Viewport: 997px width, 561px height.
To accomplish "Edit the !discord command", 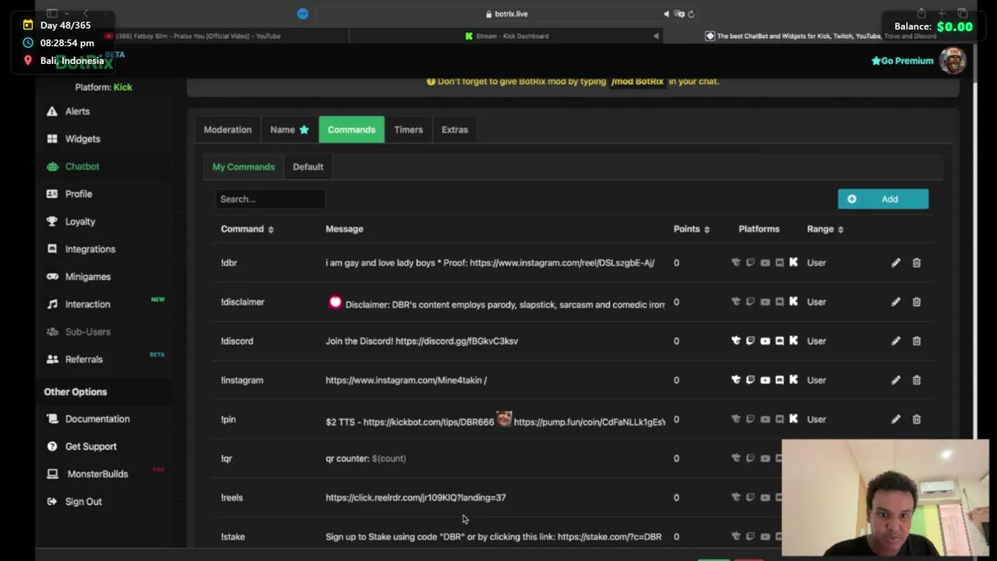I will point(896,340).
